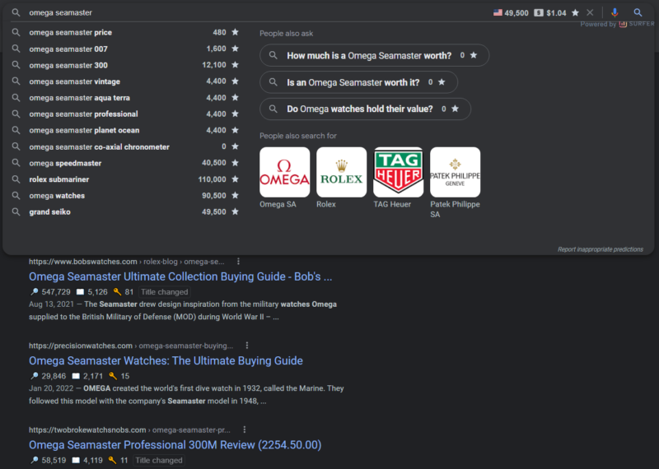
Task: Click the star beside omega watches
Action: coord(236,195)
